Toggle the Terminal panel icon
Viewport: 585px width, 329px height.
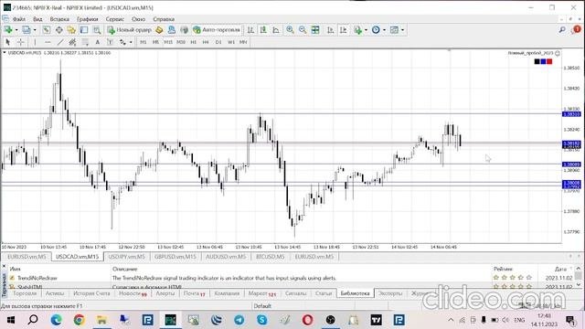click(x=84, y=30)
